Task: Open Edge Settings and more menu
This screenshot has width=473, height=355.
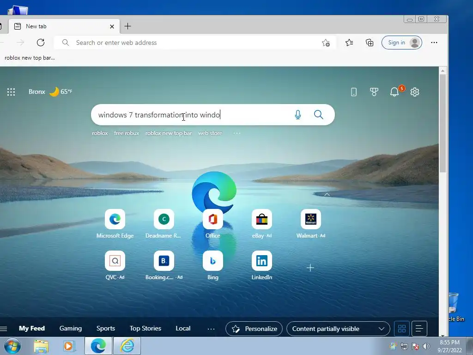Action: click(x=434, y=43)
